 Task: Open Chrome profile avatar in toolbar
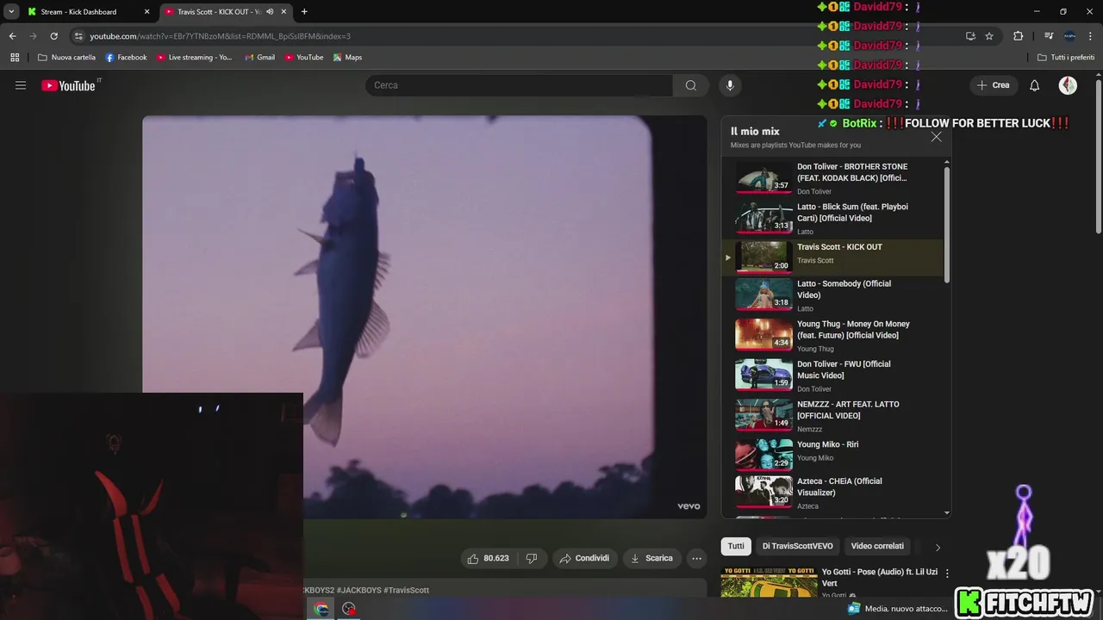pyautogui.click(x=1069, y=36)
